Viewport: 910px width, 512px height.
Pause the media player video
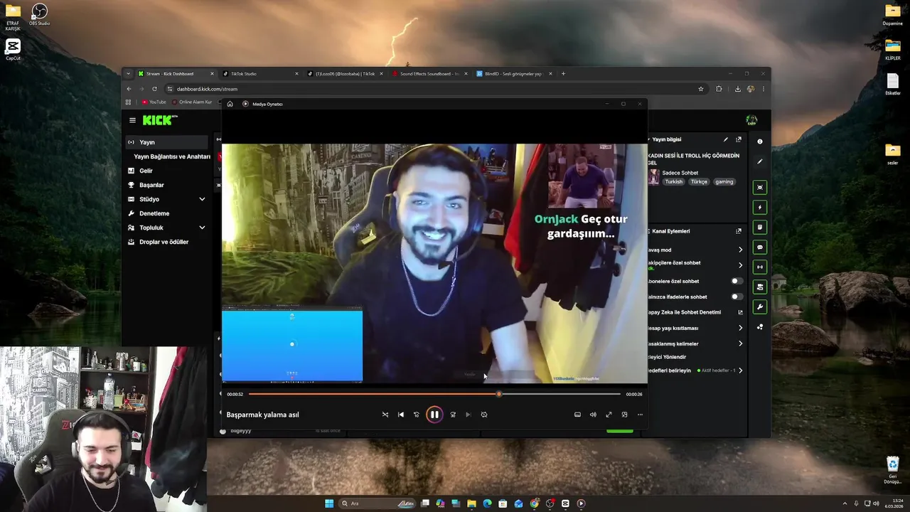(434, 415)
